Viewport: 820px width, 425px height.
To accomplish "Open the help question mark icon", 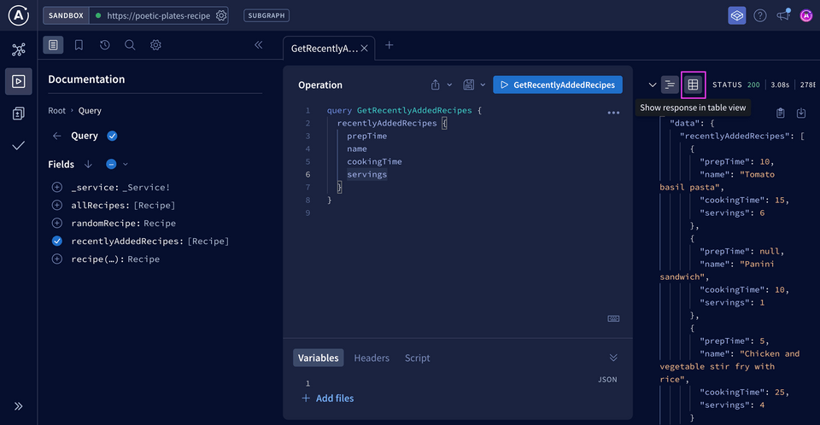I will click(760, 15).
